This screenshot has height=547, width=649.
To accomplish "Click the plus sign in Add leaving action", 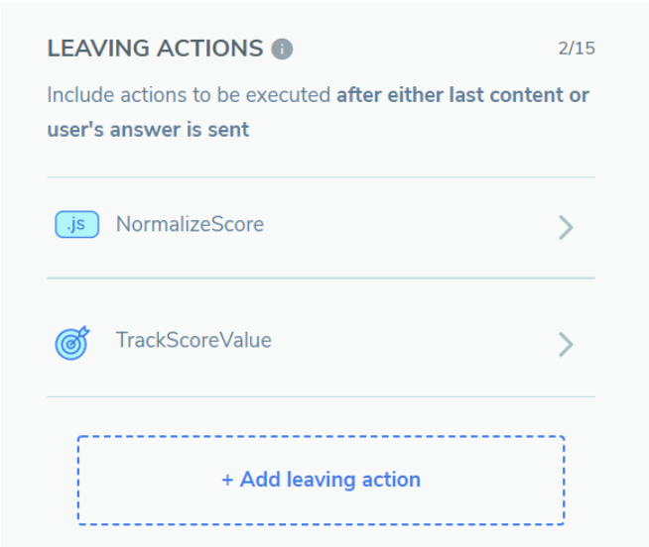I will [227, 481].
